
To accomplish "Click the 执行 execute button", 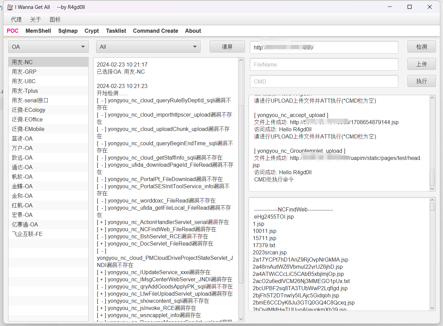I will coord(422,81).
